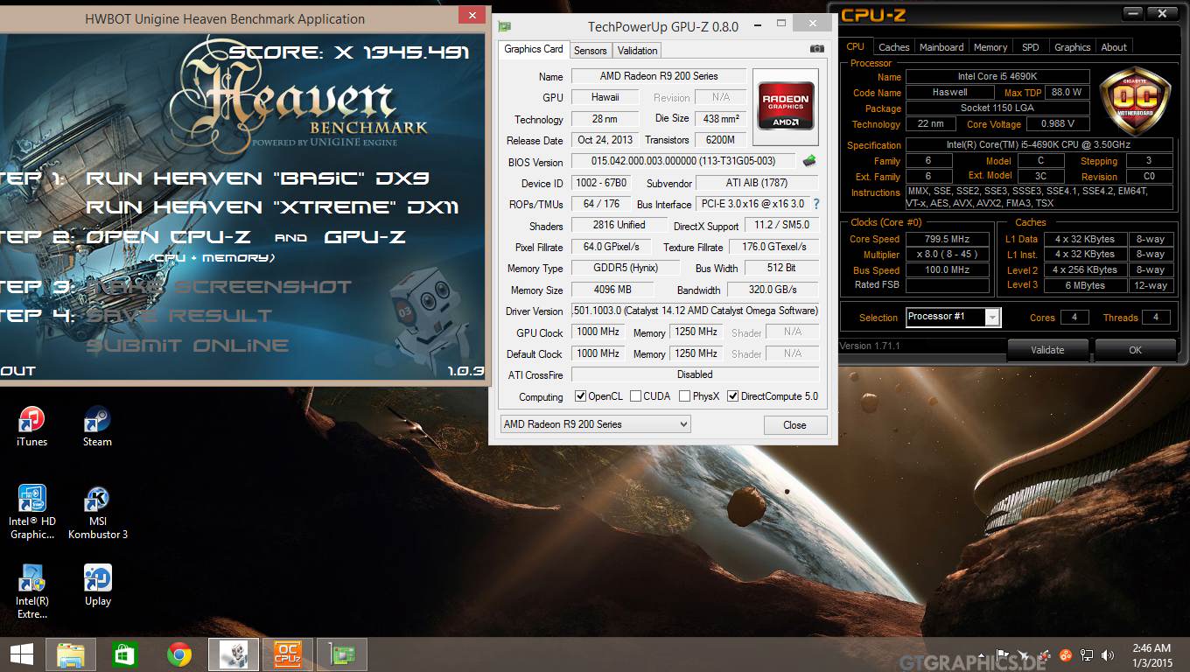
Task: Open the iTunes desktop shortcut
Action: [32, 427]
